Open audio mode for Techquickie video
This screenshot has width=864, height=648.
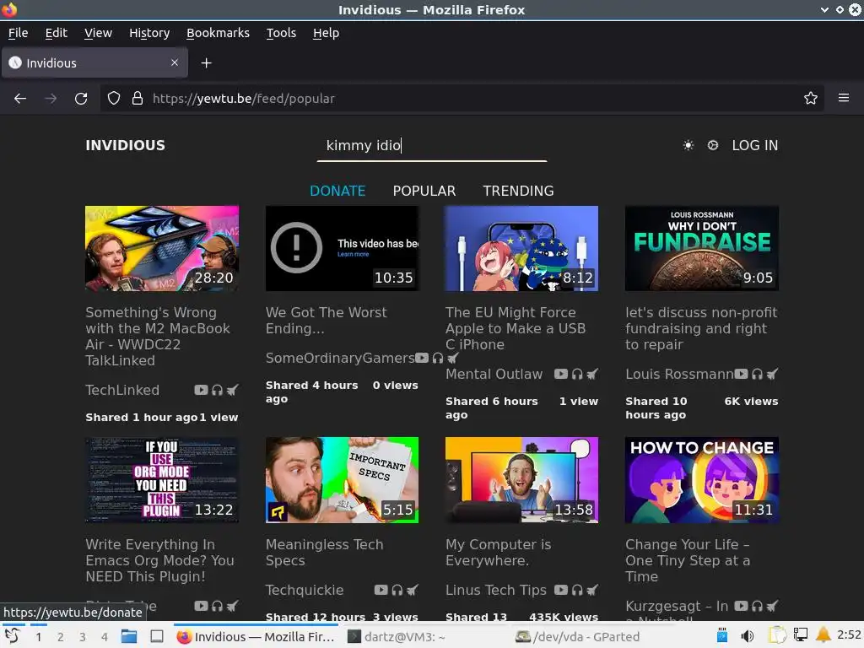[397, 590]
